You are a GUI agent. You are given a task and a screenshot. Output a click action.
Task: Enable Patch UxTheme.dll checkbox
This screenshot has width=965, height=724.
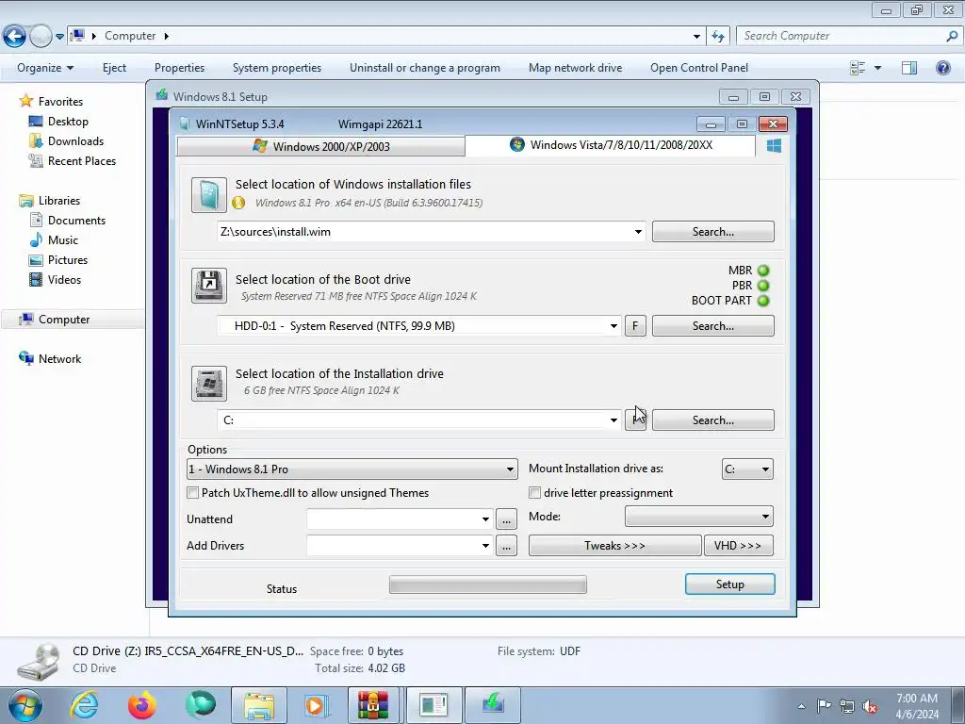pyautogui.click(x=192, y=493)
